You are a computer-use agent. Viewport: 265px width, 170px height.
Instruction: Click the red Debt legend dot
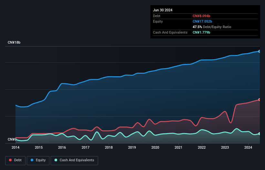(10, 160)
